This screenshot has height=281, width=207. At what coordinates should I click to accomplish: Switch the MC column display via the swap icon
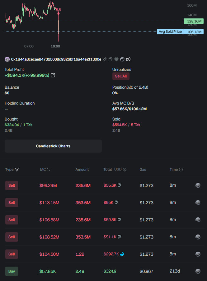pos(49,170)
